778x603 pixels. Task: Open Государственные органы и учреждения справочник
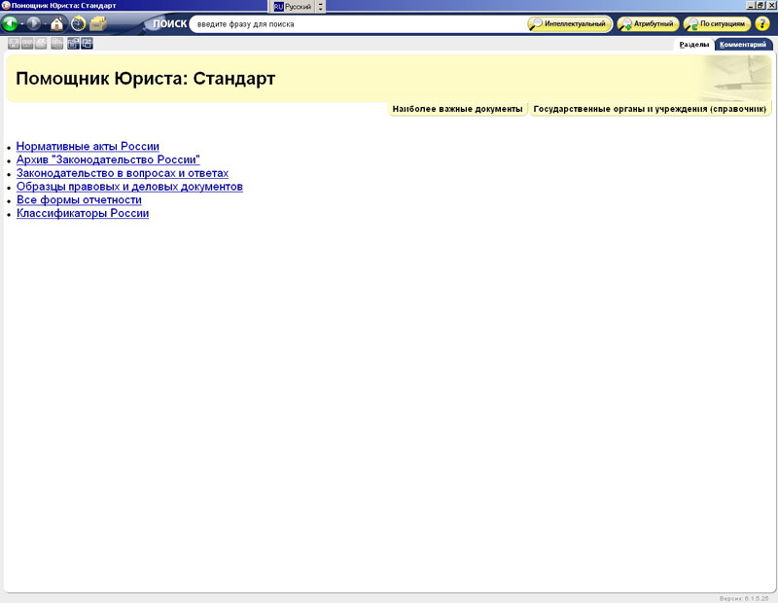[651, 109]
